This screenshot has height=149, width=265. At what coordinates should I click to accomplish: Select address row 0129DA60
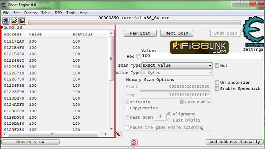[x=55, y=124]
